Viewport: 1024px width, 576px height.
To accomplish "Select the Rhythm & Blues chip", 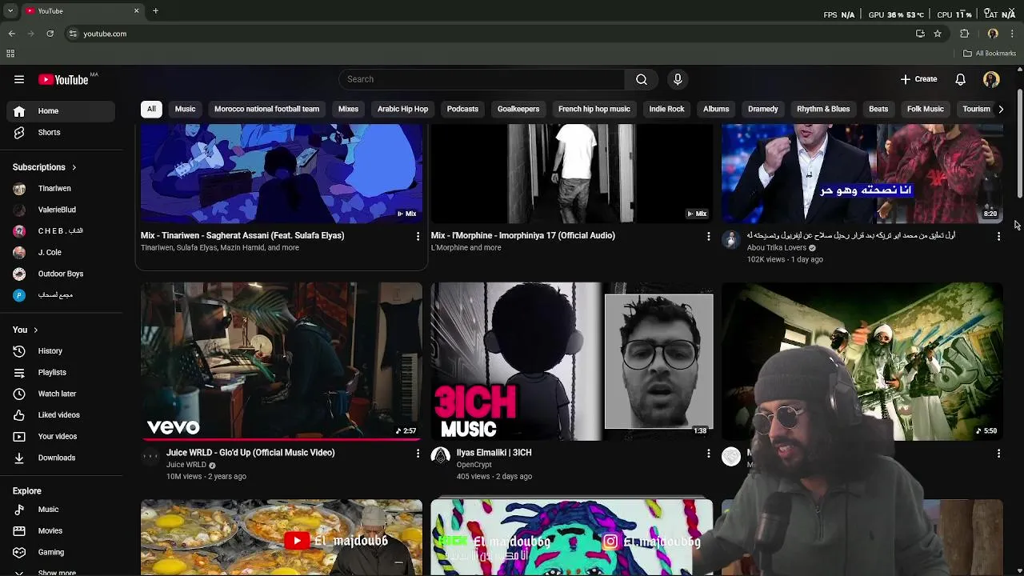I will point(823,109).
